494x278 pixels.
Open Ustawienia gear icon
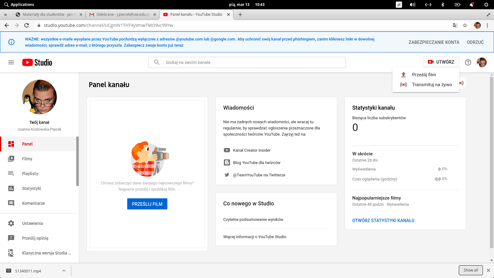point(11,223)
